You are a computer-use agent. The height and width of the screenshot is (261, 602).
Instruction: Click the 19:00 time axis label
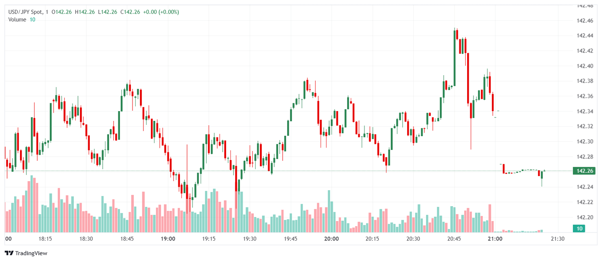pos(168,239)
